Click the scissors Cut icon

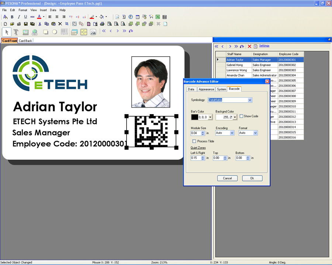pos(39,24)
